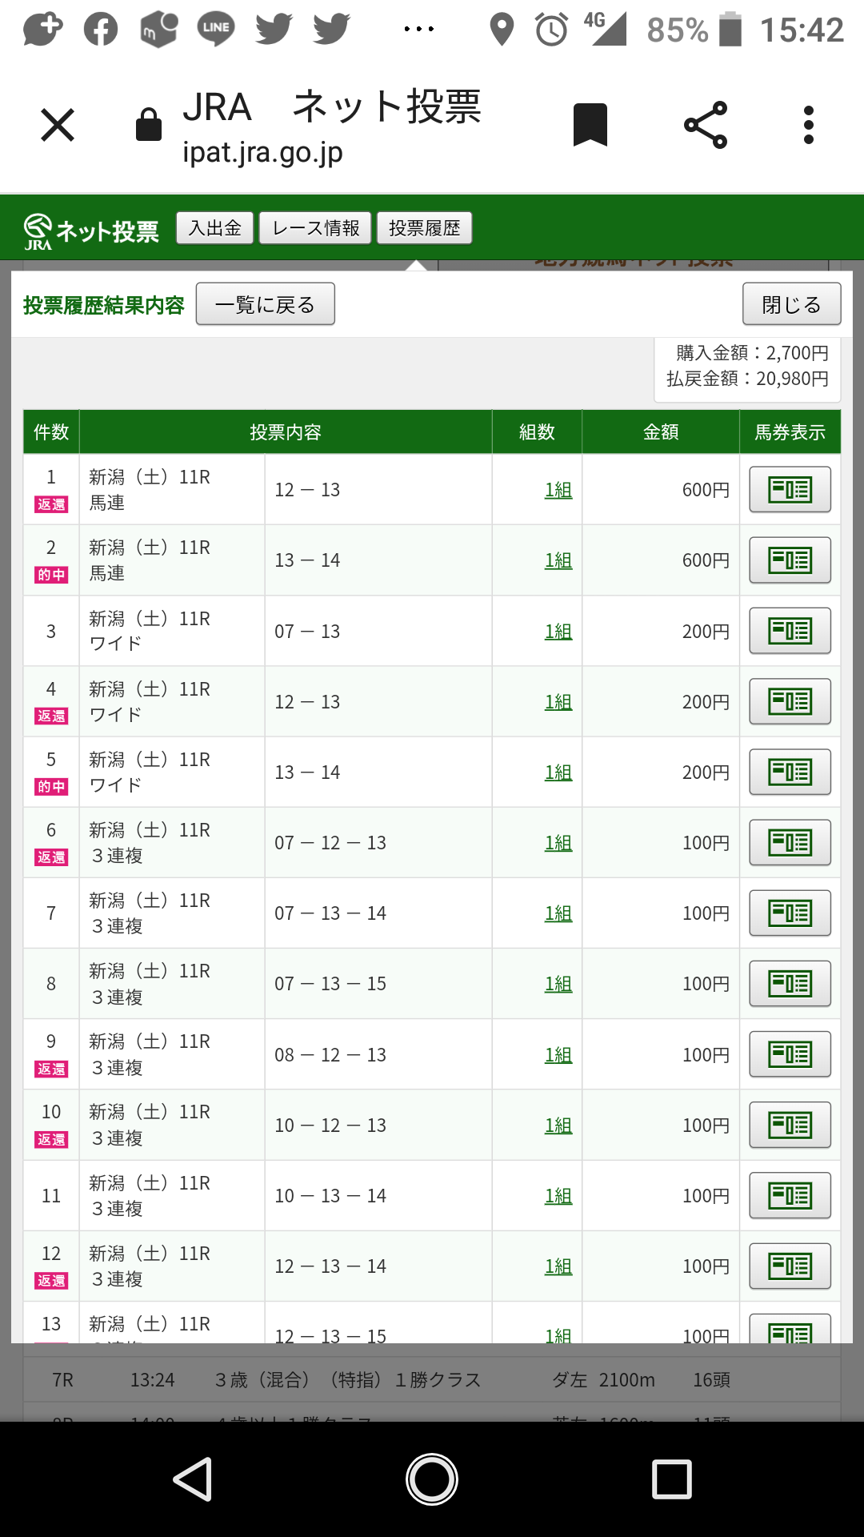Open the 1組 link for 07-13-15 bet

point(558,984)
